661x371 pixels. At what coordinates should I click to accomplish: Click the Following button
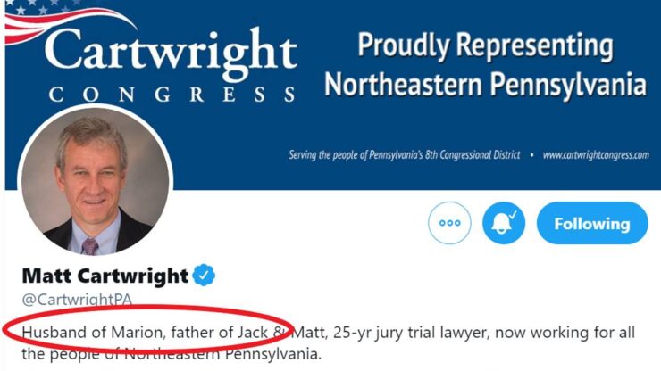[591, 224]
